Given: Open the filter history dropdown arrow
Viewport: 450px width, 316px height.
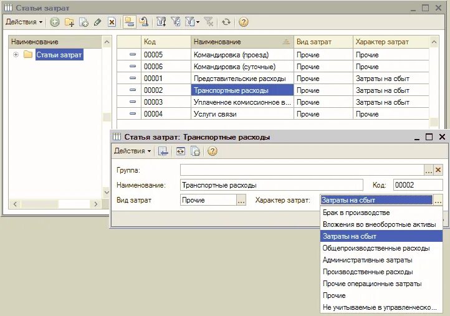Looking at the screenshot, I should click(x=198, y=22).
